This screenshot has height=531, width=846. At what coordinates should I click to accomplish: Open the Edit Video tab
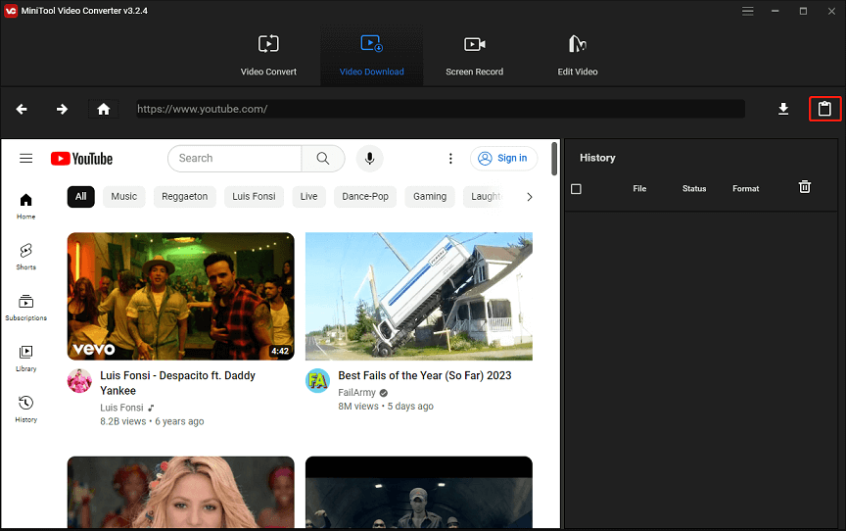point(578,56)
